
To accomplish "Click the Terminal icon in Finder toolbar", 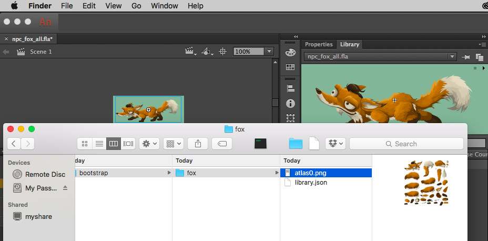I will (x=260, y=144).
